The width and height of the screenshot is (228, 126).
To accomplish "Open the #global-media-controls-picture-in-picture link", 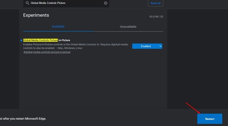I will point(47,52).
